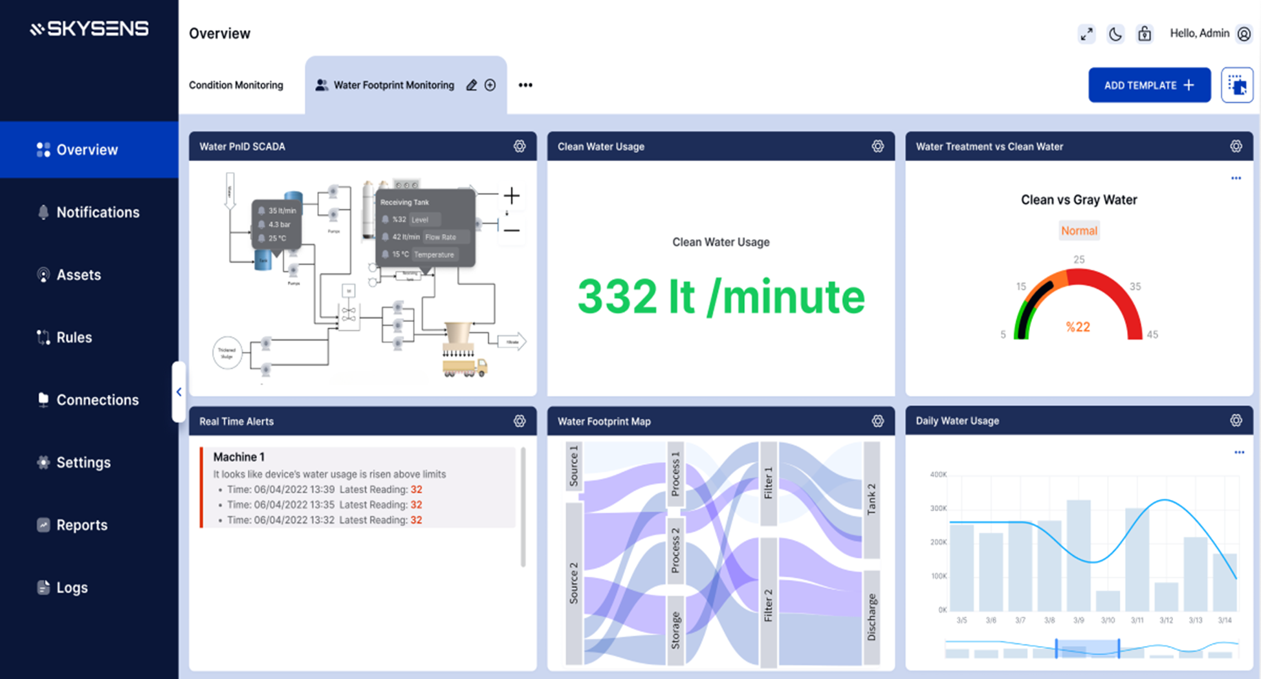Open the three-dot tabs overflow menu
This screenshot has width=1261, height=679.
pos(525,85)
